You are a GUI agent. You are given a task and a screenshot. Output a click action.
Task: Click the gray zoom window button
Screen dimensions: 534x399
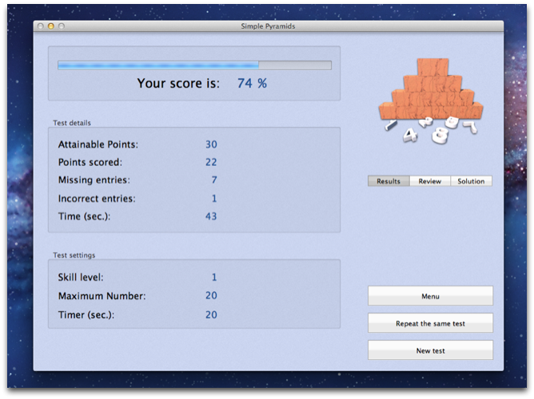pyautogui.click(x=62, y=26)
